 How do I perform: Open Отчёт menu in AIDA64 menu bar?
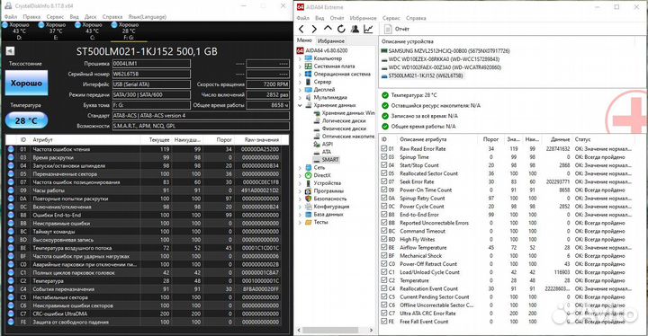tap(337, 18)
